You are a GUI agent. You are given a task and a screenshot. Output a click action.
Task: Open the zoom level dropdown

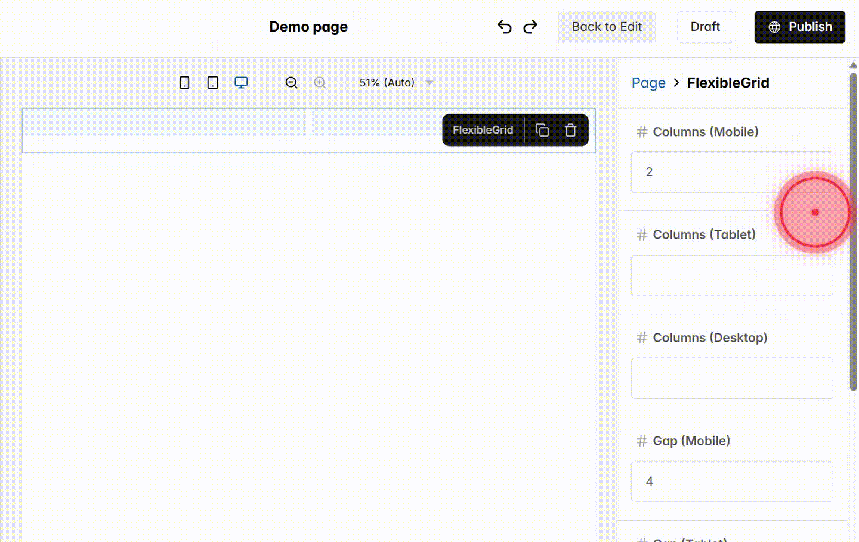[429, 83]
